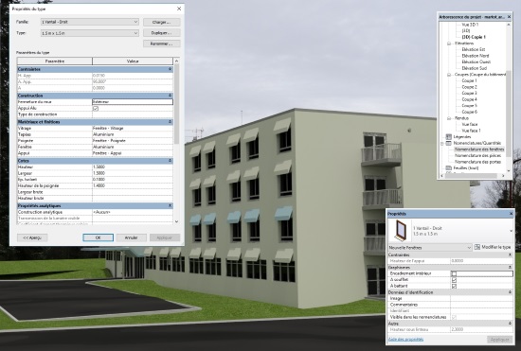Image resolution: width=521 pixels, height=351 pixels.
Task: Open Coupe 1 in project browser
Action: (x=469, y=80)
